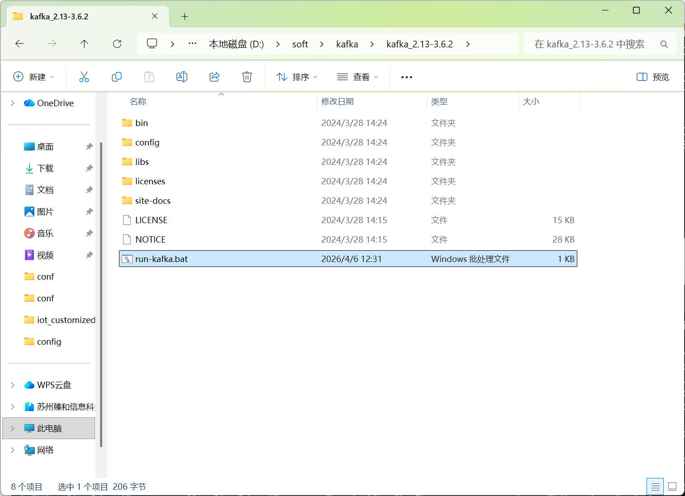Open the 图片 pictures sidebar item
Screen dimensions: 685x496
(45, 212)
